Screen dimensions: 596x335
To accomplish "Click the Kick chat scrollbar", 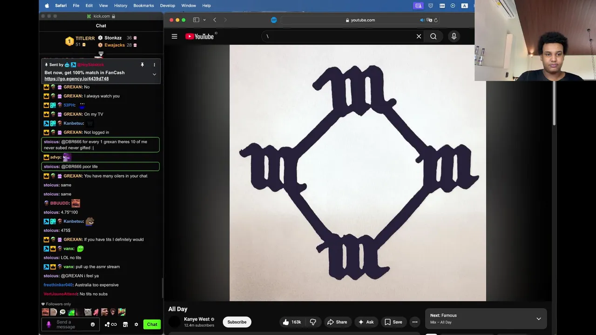I will pos(163,288).
